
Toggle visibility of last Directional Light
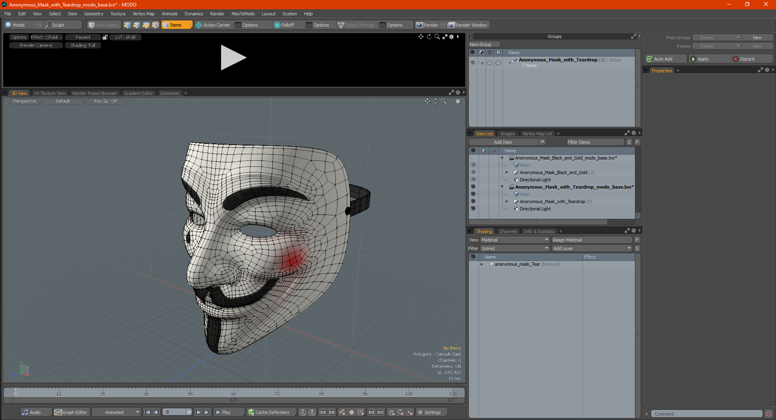(473, 209)
